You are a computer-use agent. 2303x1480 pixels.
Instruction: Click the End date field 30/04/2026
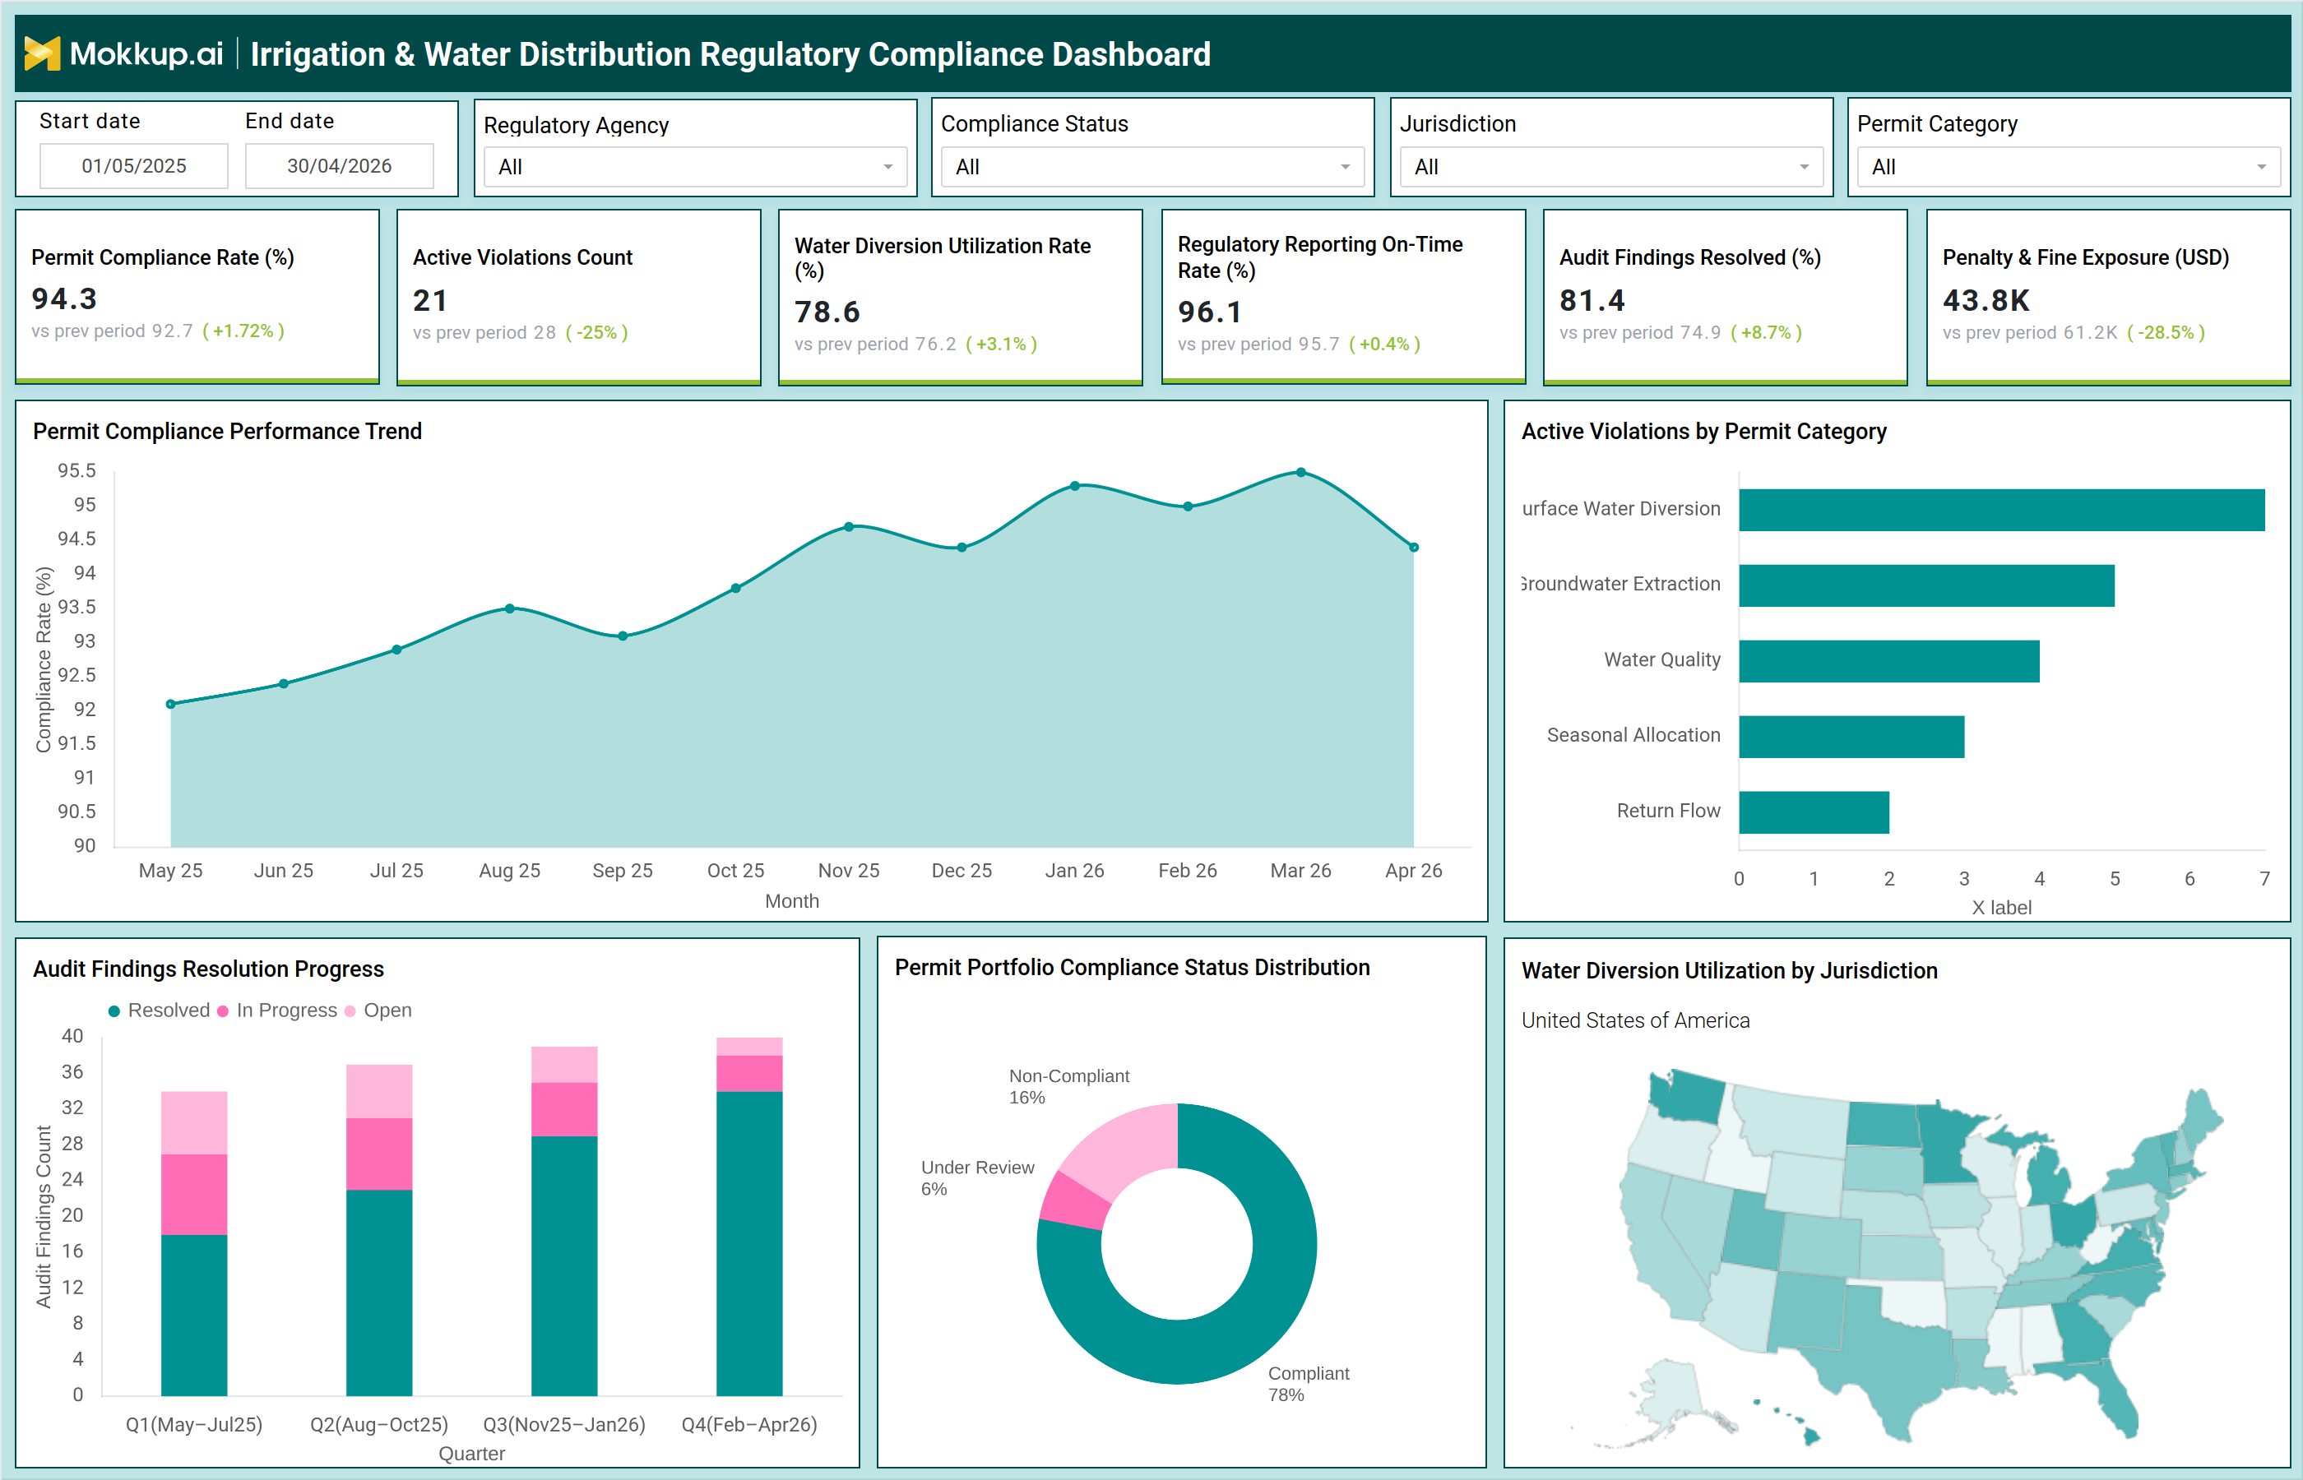[x=340, y=166]
